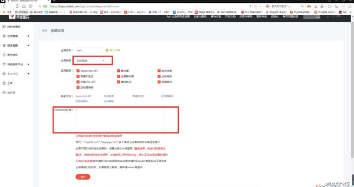Restore closed tab with the undo icon

[x=329, y=6]
